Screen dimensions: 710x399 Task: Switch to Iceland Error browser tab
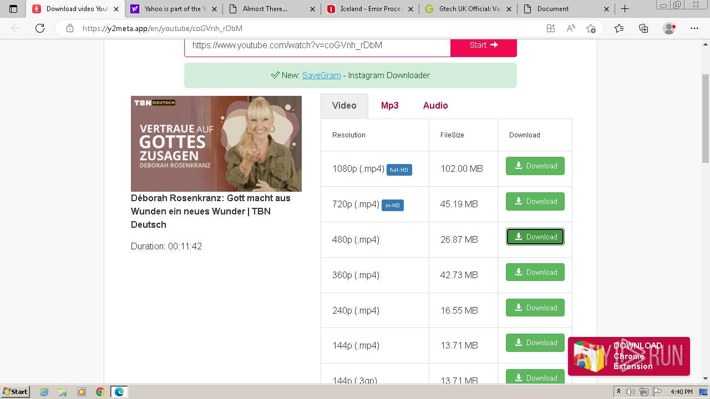coord(371,9)
